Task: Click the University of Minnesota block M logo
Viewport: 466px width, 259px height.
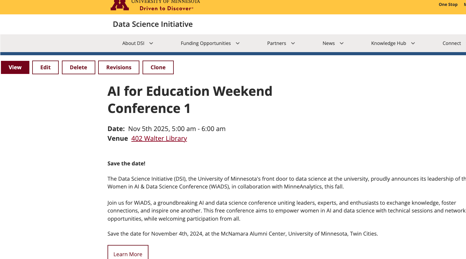Action: point(120,5)
